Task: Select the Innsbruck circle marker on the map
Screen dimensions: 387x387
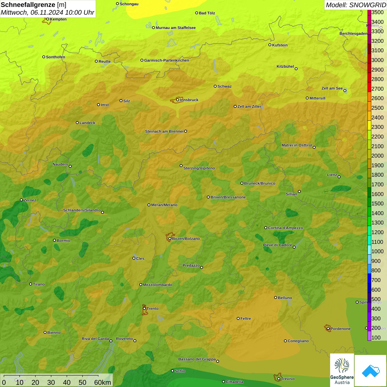Action: (x=178, y=100)
